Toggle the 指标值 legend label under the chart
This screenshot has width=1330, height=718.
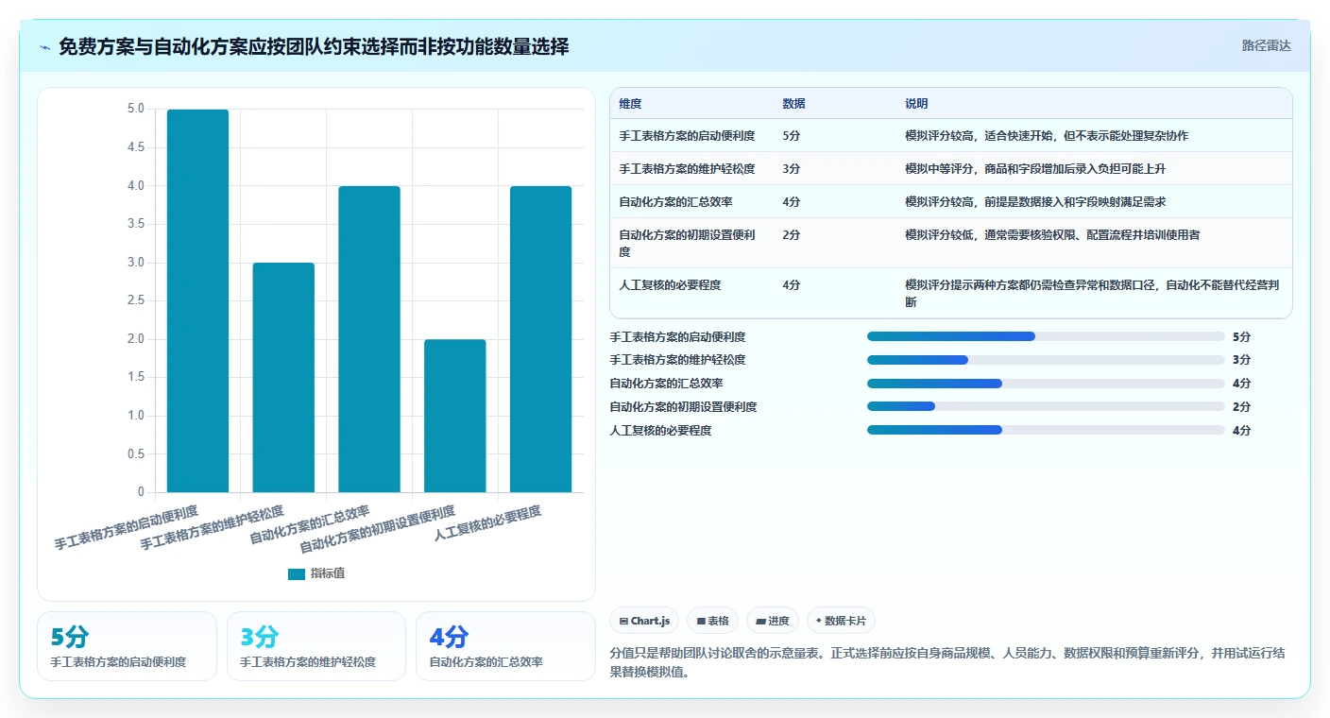click(328, 573)
